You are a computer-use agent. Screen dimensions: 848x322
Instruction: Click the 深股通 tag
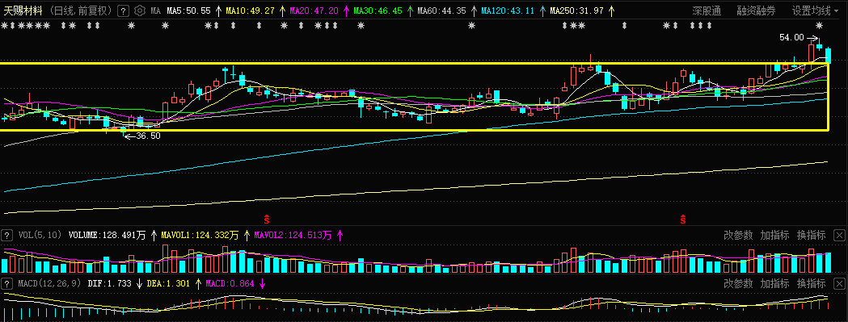(707, 10)
